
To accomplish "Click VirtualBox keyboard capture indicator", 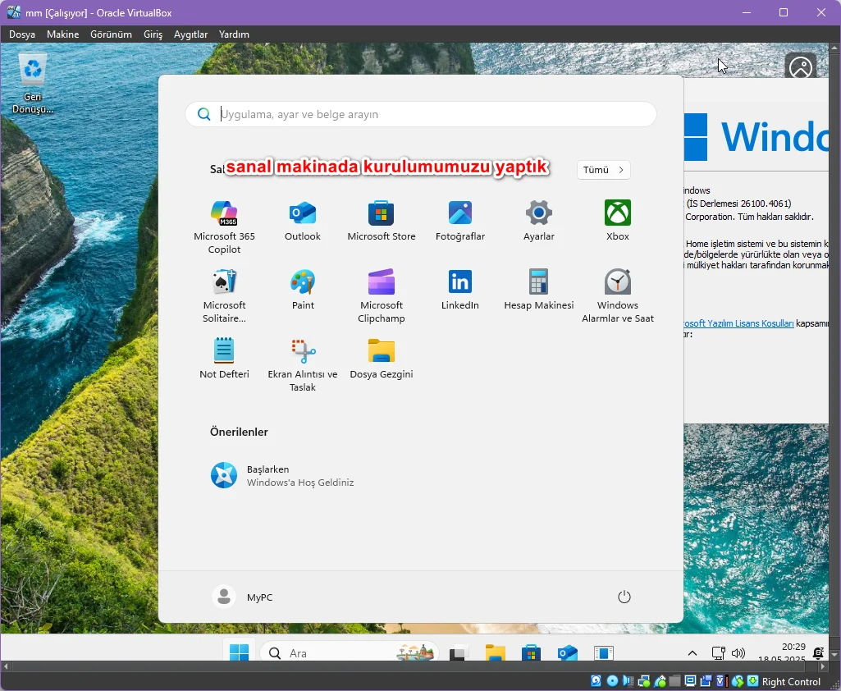I will [752, 681].
